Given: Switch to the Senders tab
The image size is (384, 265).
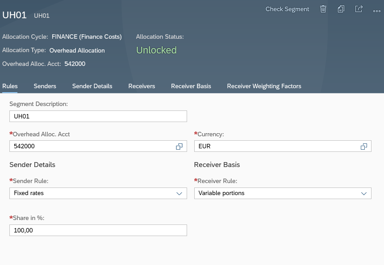Looking at the screenshot, I should tap(45, 86).
